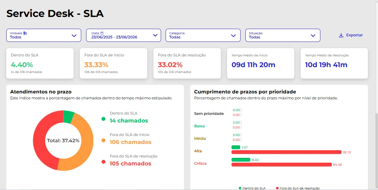
Task: Click the Categoria filter value Todas
Action: 175,37
